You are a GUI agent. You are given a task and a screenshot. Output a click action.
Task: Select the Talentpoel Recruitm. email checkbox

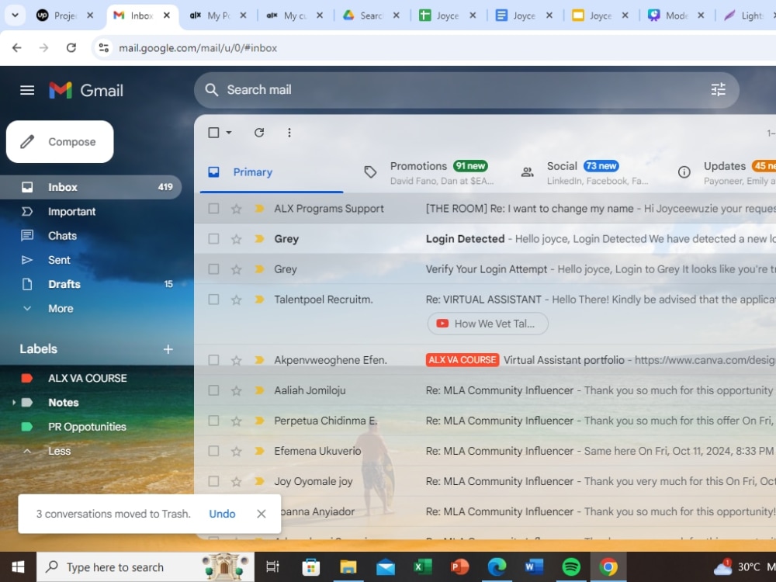[x=213, y=300]
